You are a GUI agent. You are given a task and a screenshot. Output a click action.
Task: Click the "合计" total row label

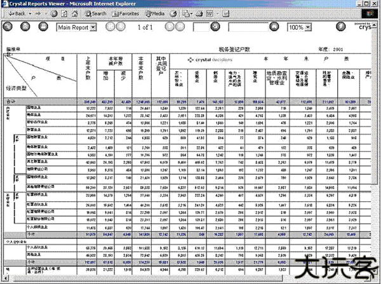(11, 102)
